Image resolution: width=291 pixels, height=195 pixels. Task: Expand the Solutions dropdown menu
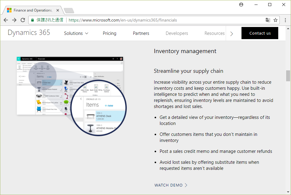click(x=76, y=33)
